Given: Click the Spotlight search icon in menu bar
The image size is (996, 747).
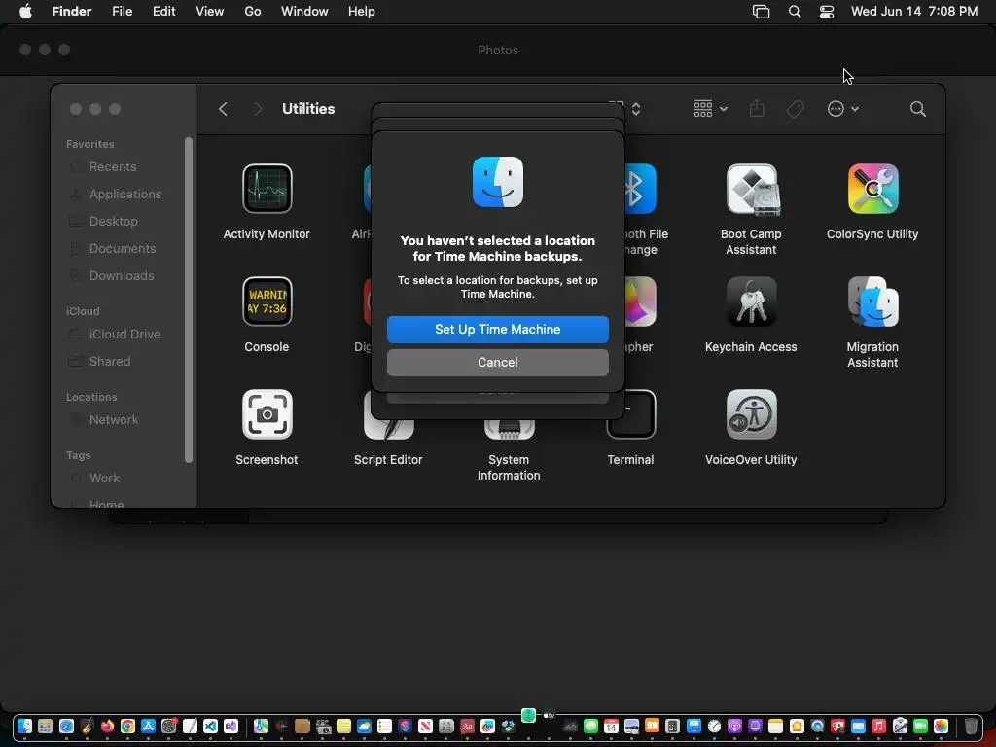Looking at the screenshot, I should tap(794, 12).
